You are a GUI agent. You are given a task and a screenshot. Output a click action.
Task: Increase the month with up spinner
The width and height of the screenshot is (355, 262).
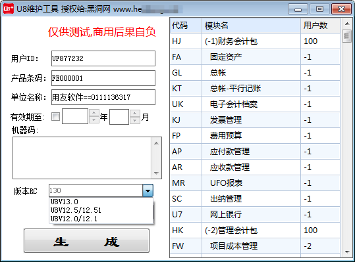[135, 113]
